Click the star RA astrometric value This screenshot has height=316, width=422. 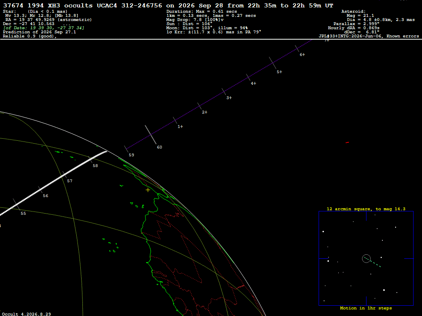coord(49,20)
